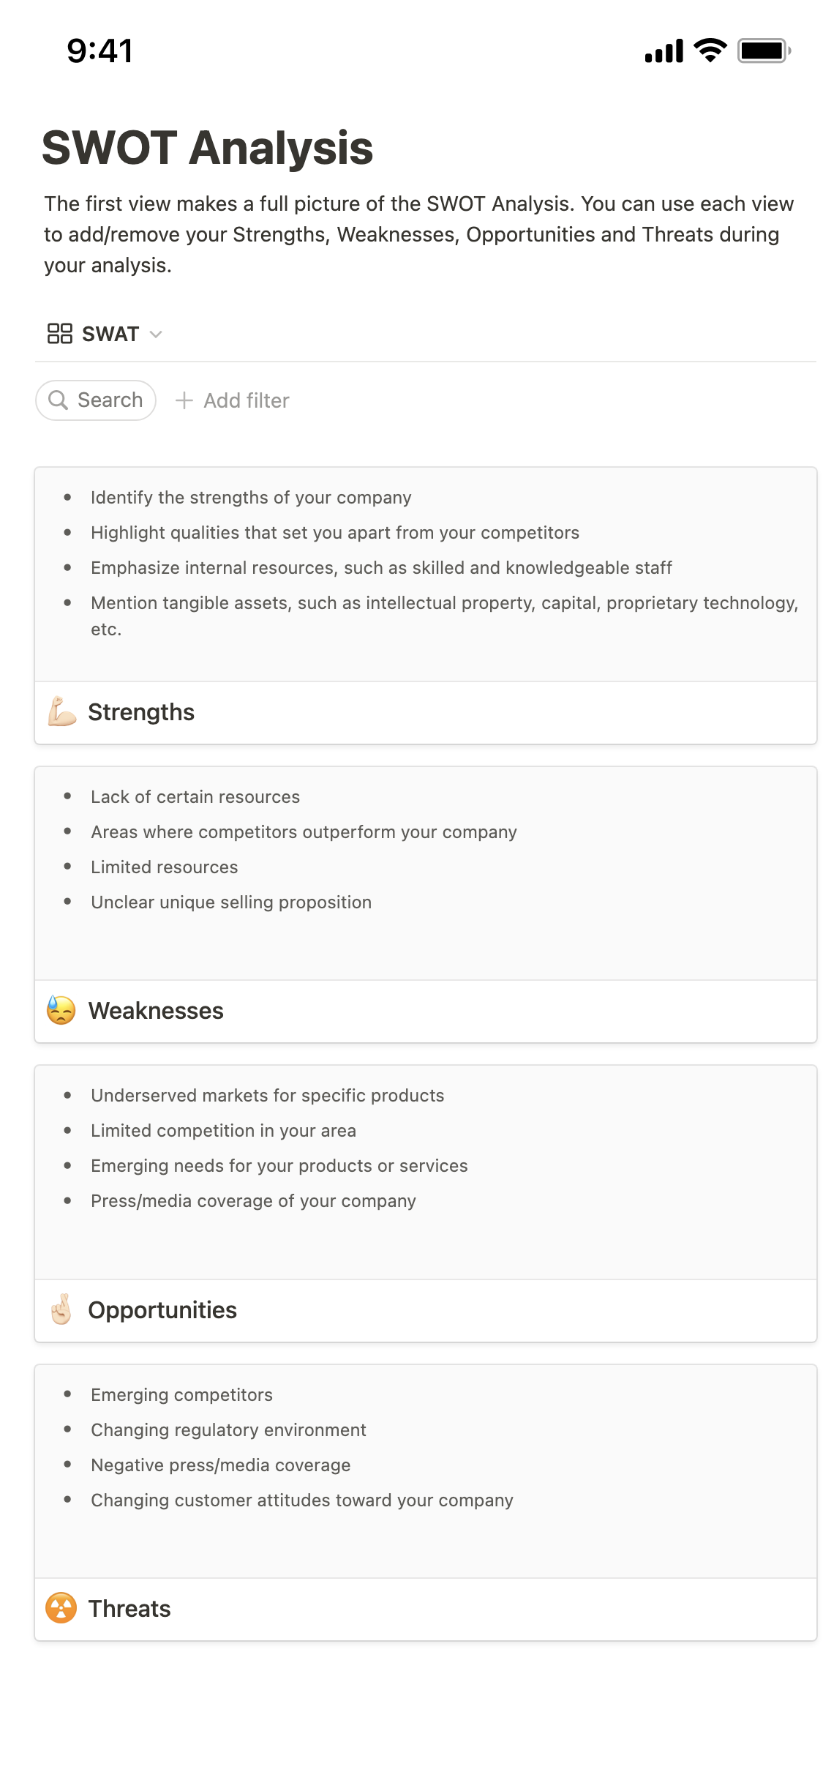Click the sad face Weaknesses emoji icon
The height and width of the screenshot is (1783, 823).
[61, 1011]
